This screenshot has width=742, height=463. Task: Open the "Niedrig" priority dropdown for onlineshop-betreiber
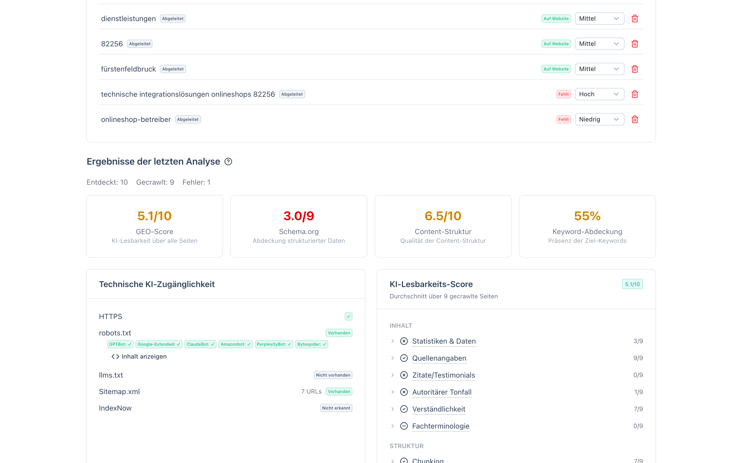(600, 119)
